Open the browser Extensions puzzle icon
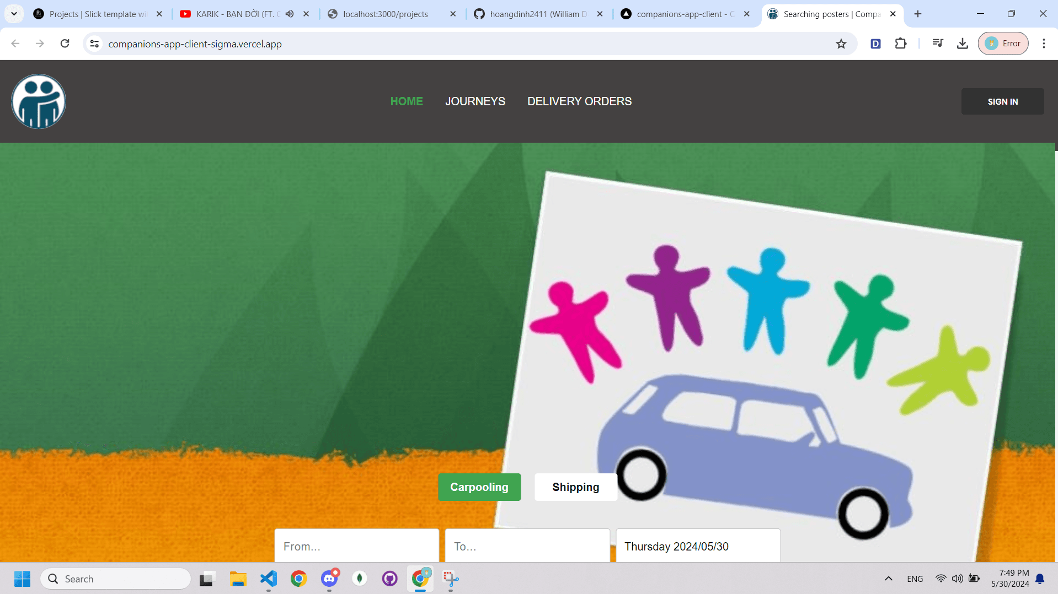Viewport: 1058px width, 594px height. coord(900,44)
